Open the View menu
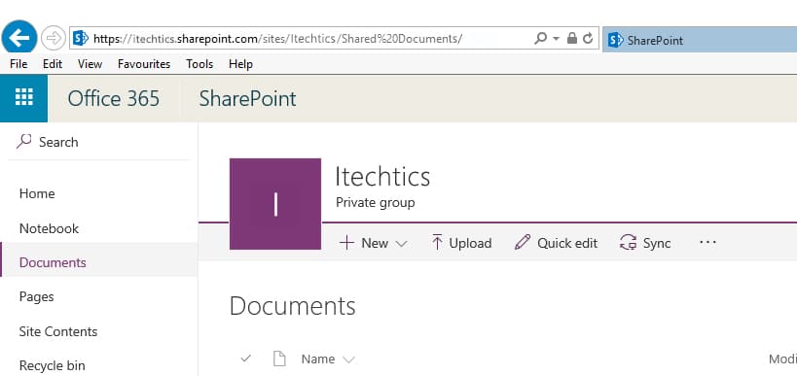The image size is (797, 376). tap(90, 64)
